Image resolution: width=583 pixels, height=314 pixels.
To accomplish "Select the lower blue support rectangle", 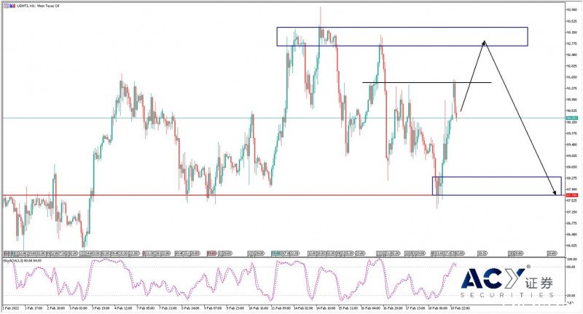I will point(497,186).
